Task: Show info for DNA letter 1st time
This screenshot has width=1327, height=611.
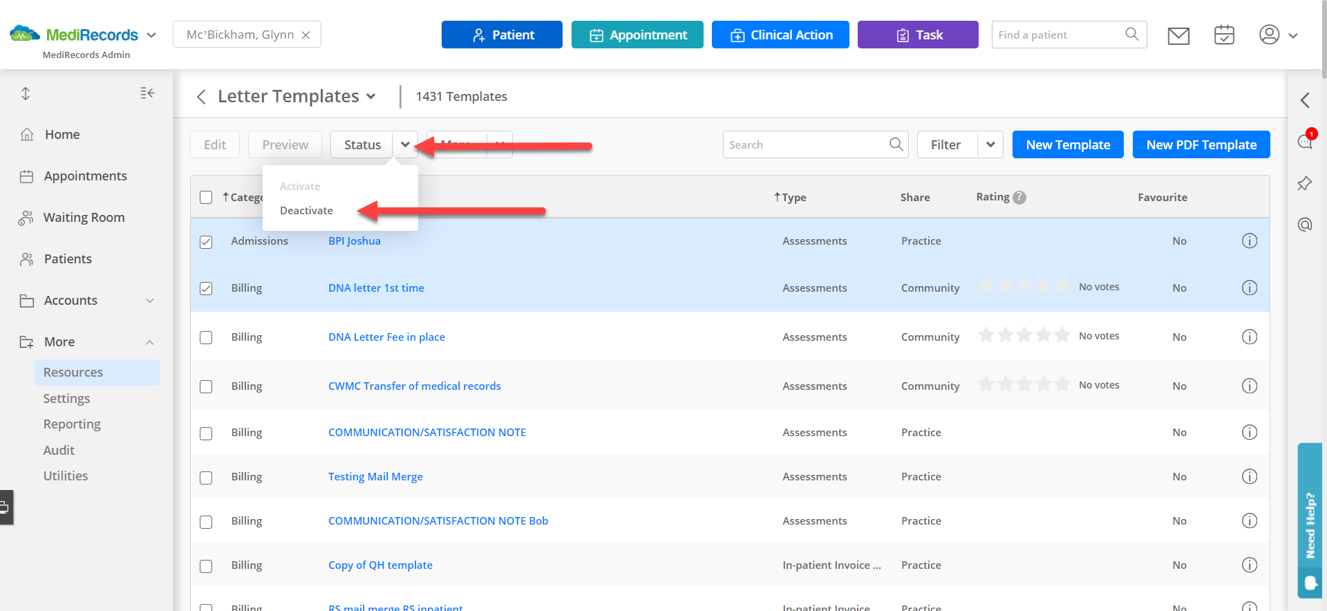Action: pyautogui.click(x=1250, y=288)
